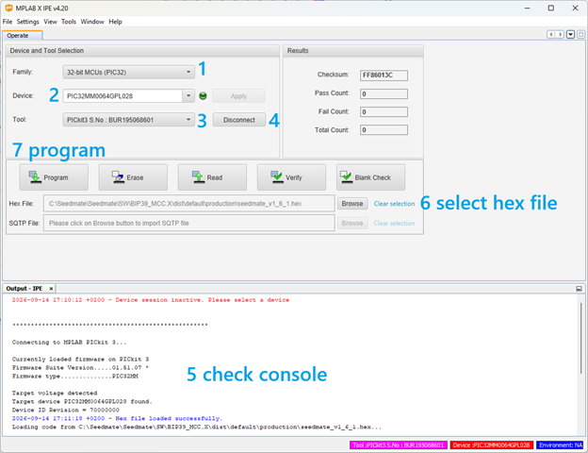Click the scroll tabs left arrow icon
The image size is (588, 453).
point(551,35)
